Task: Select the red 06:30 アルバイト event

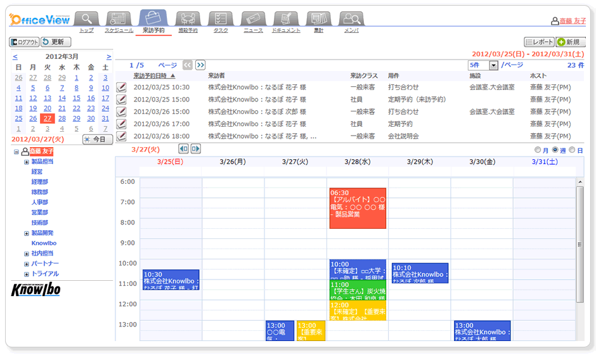Action: click(358, 208)
